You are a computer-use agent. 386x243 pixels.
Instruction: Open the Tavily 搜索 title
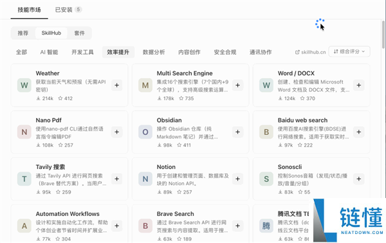(x=50, y=167)
